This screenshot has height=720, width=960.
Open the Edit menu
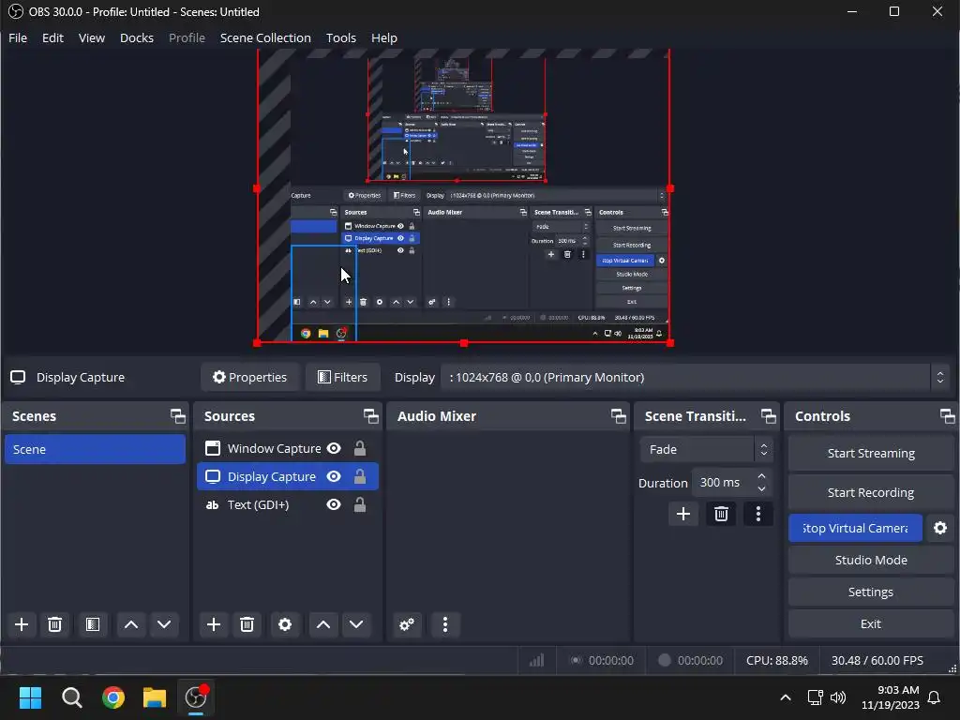point(52,37)
